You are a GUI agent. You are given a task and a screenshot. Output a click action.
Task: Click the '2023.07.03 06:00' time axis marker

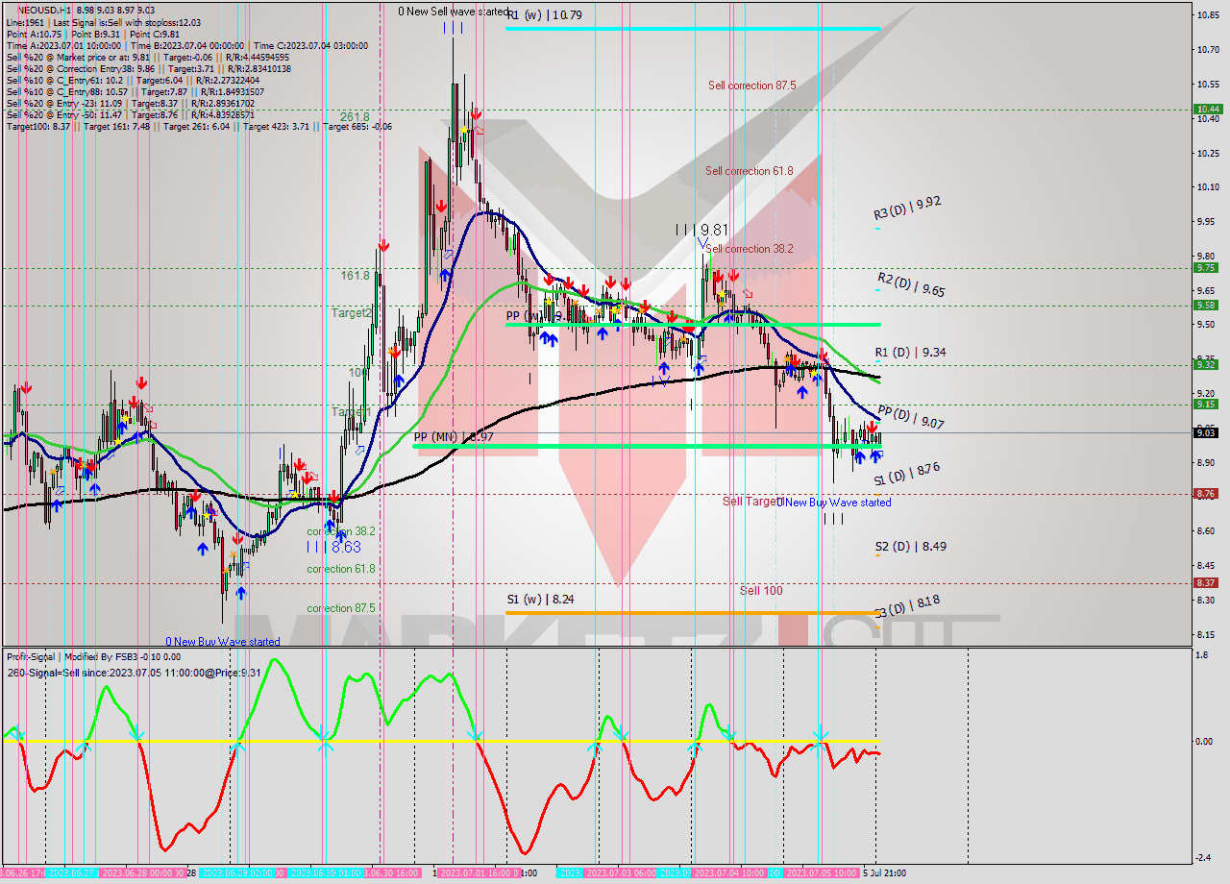pos(621,873)
